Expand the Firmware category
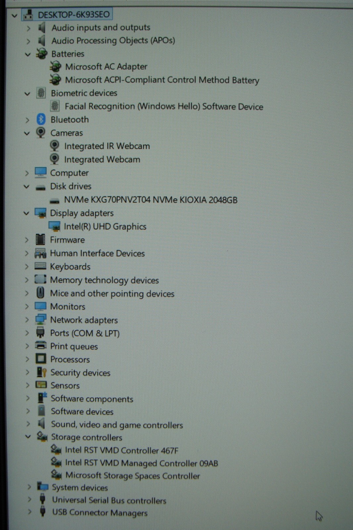This screenshot has height=530, width=353. (x=27, y=240)
